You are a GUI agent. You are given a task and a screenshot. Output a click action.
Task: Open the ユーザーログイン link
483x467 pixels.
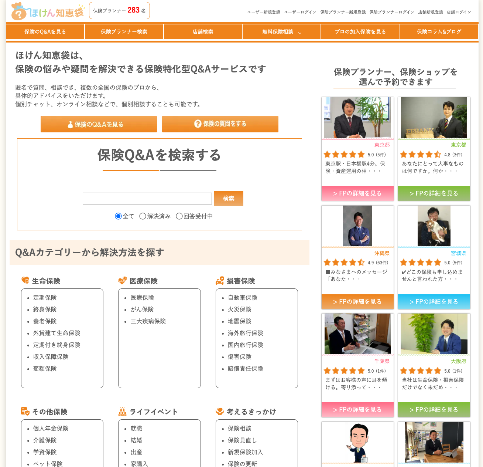click(x=300, y=12)
